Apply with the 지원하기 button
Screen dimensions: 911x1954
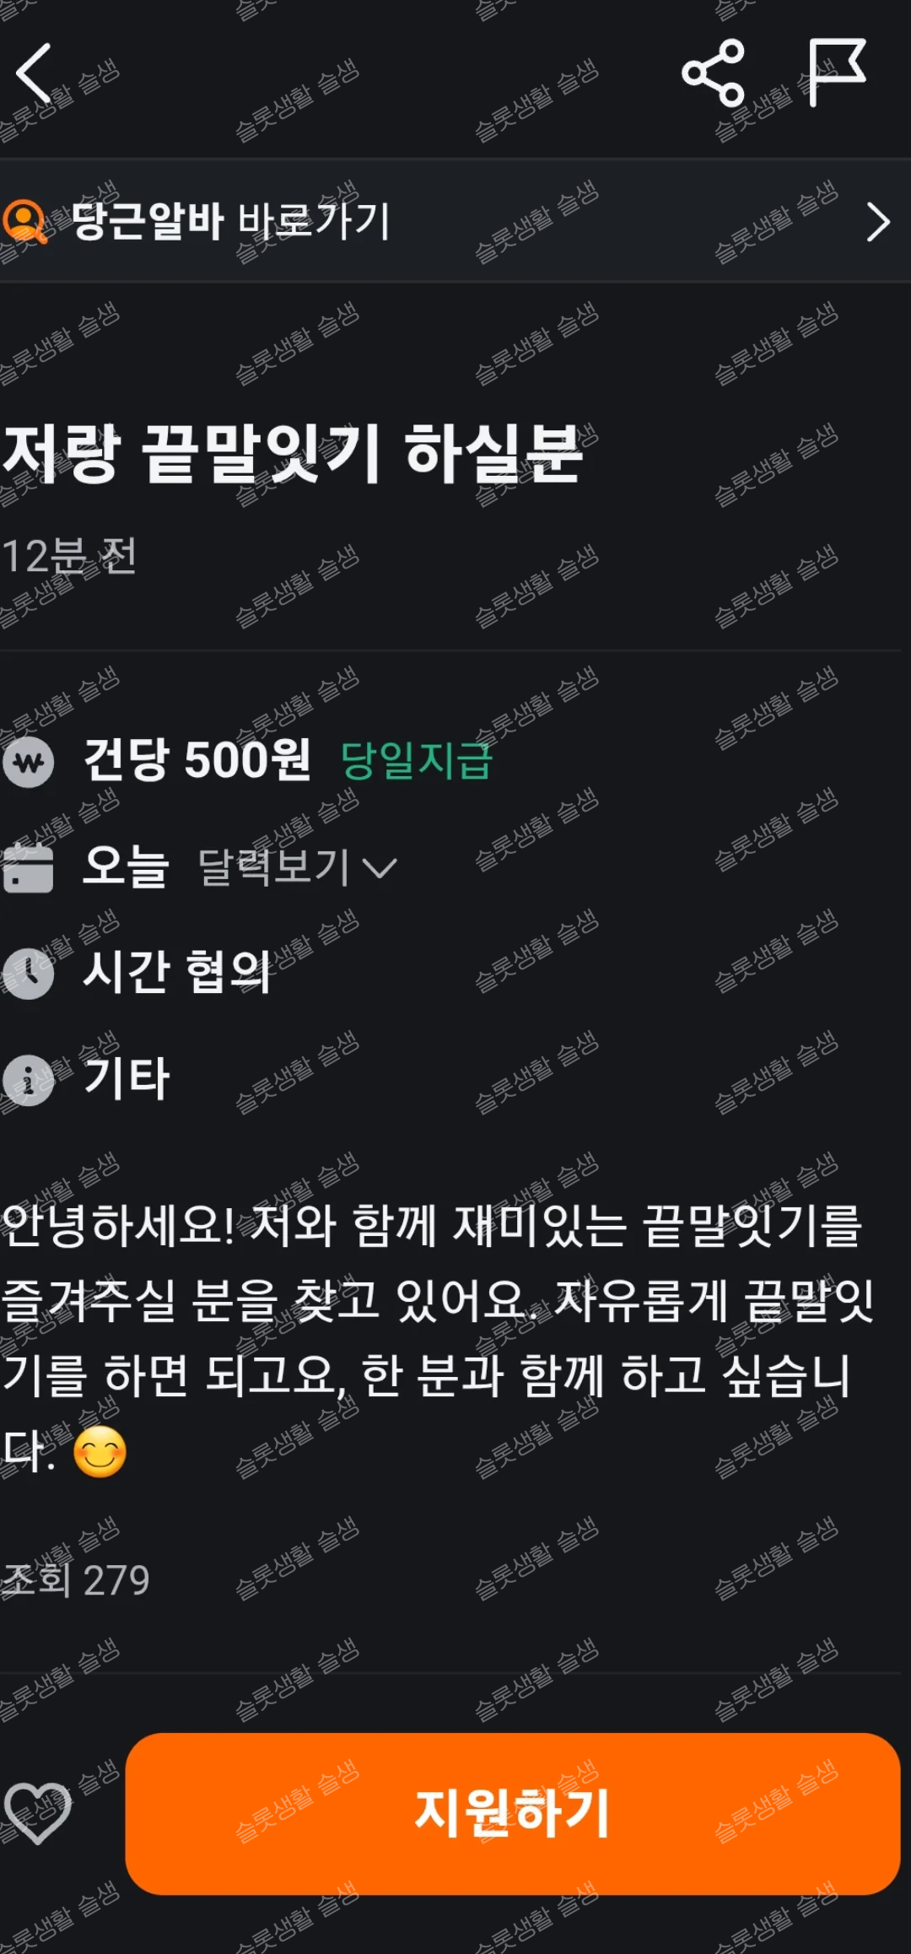(x=513, y=1814)
